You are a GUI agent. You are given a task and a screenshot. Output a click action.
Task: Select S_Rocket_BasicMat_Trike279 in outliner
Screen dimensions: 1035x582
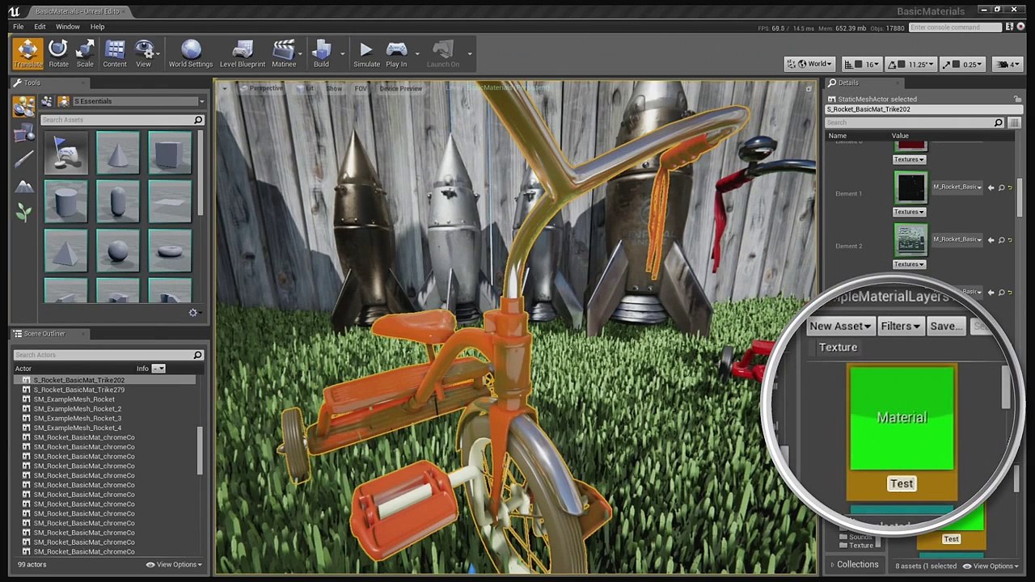coord(79,390)
